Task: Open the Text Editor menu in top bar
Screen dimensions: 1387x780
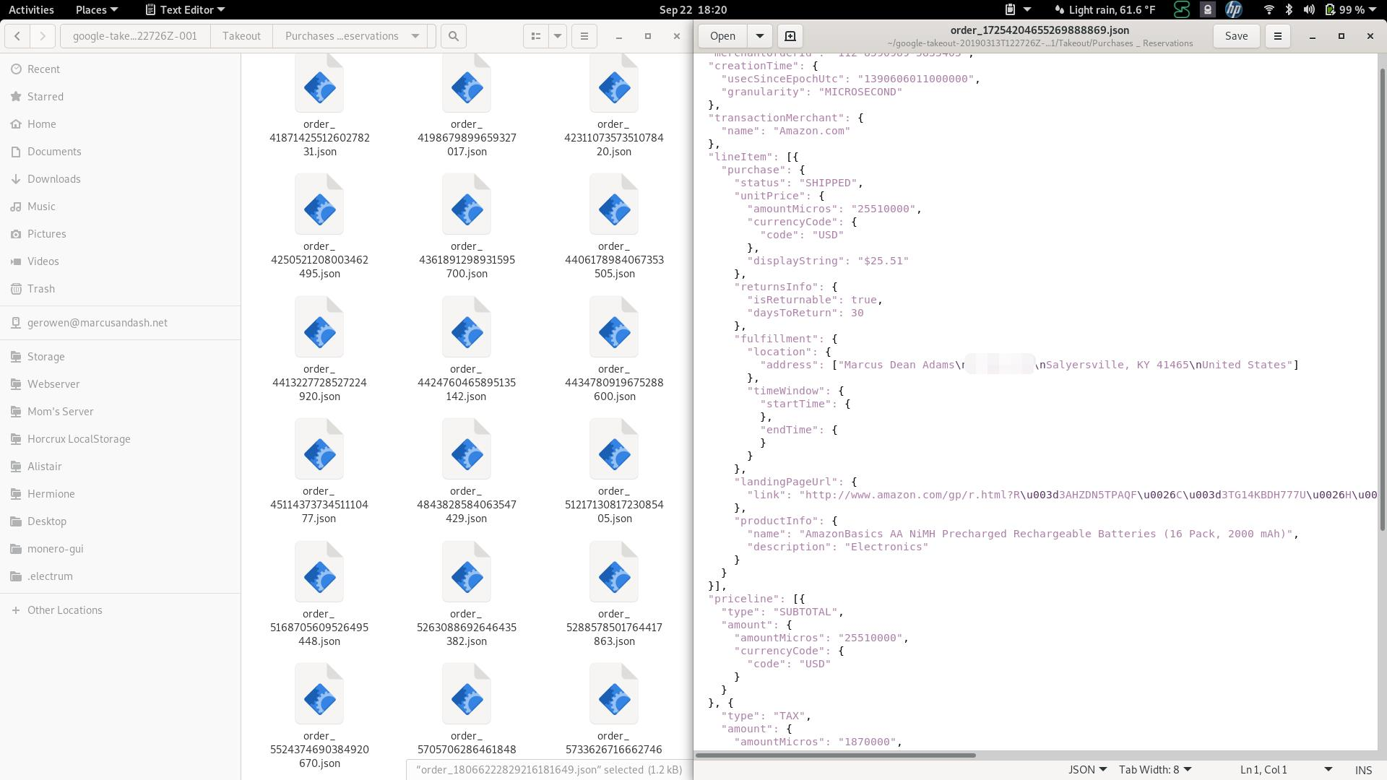Action: point(184,9)
